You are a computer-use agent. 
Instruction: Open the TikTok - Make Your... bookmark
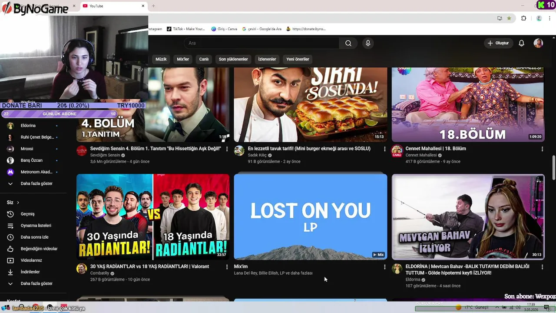(x=185, y=29)
